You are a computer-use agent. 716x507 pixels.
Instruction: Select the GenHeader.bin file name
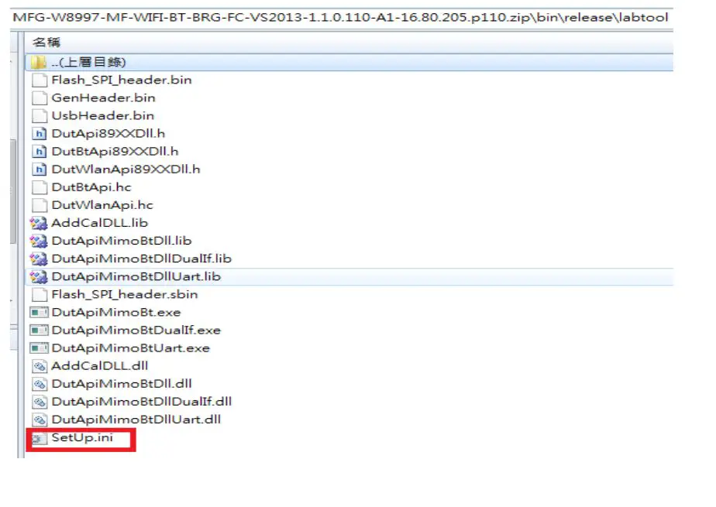pyautogui.click(x=104, y=98)
